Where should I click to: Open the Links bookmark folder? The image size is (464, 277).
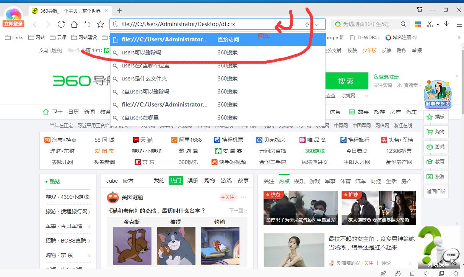(x=15, y=37)
